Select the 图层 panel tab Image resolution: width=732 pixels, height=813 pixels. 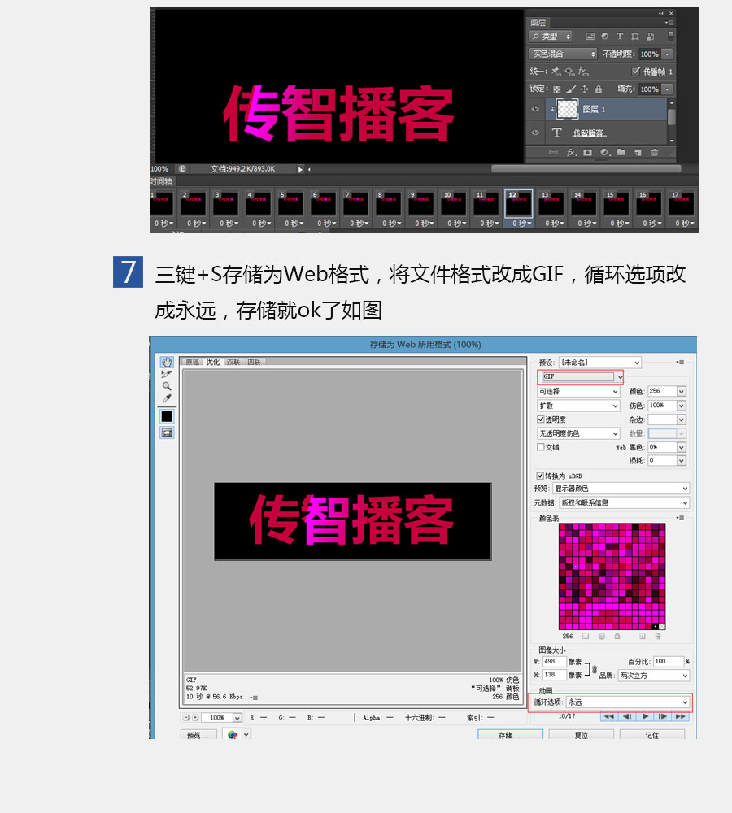[x=538, y=22]
